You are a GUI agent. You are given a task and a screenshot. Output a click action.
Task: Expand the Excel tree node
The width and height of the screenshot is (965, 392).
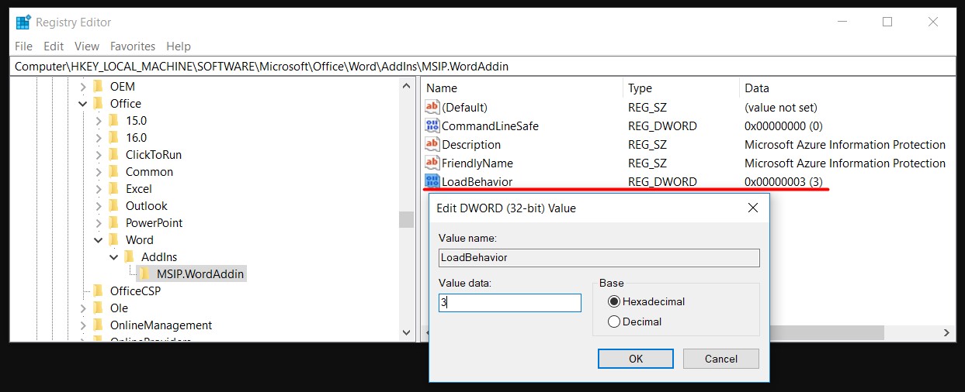(x=98, y=189)
